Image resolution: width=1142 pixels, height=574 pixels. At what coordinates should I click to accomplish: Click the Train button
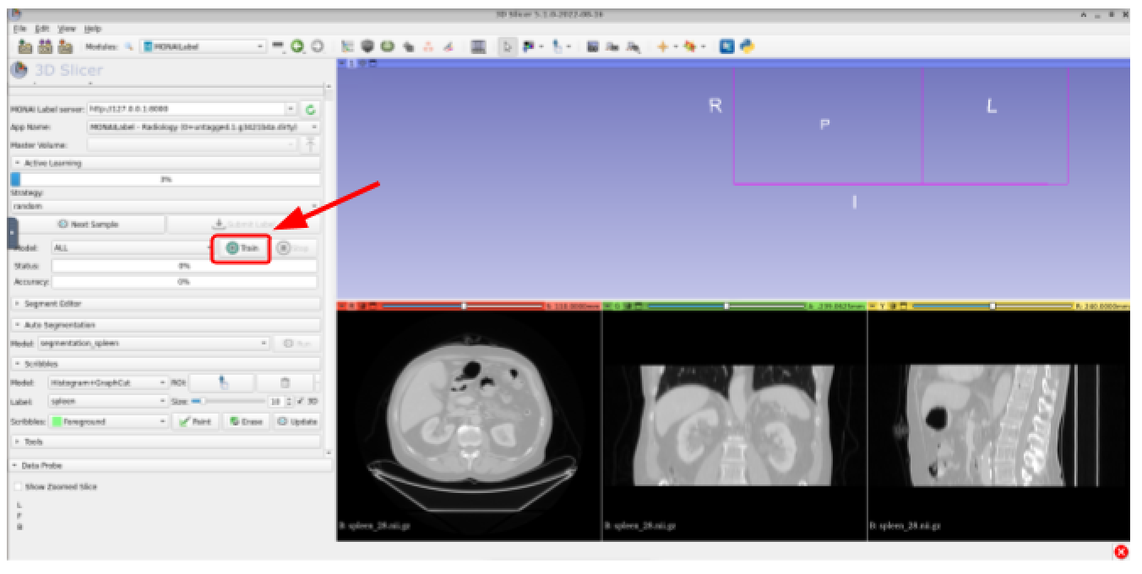click(x=241, y=248)
